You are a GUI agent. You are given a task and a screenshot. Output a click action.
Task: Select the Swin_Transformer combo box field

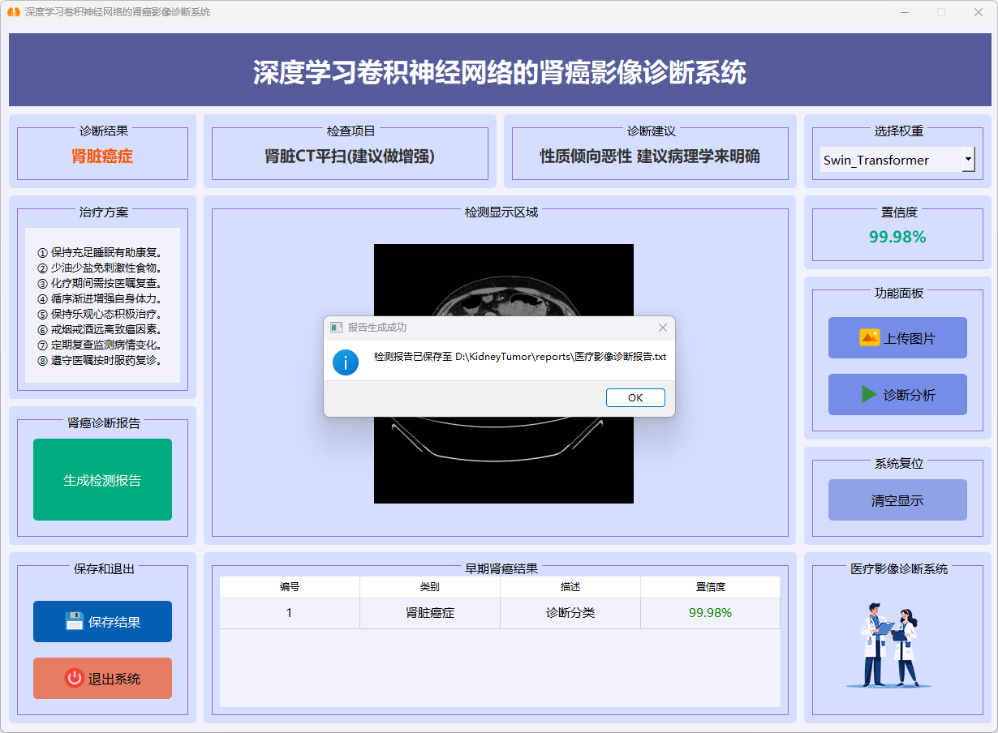[x=890, y=160]
